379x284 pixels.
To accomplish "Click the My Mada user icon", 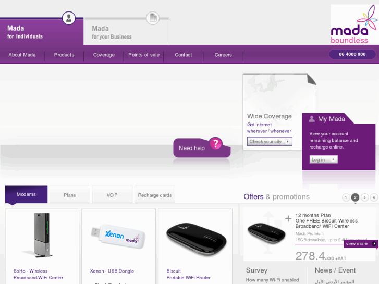I will coord(312,119).
